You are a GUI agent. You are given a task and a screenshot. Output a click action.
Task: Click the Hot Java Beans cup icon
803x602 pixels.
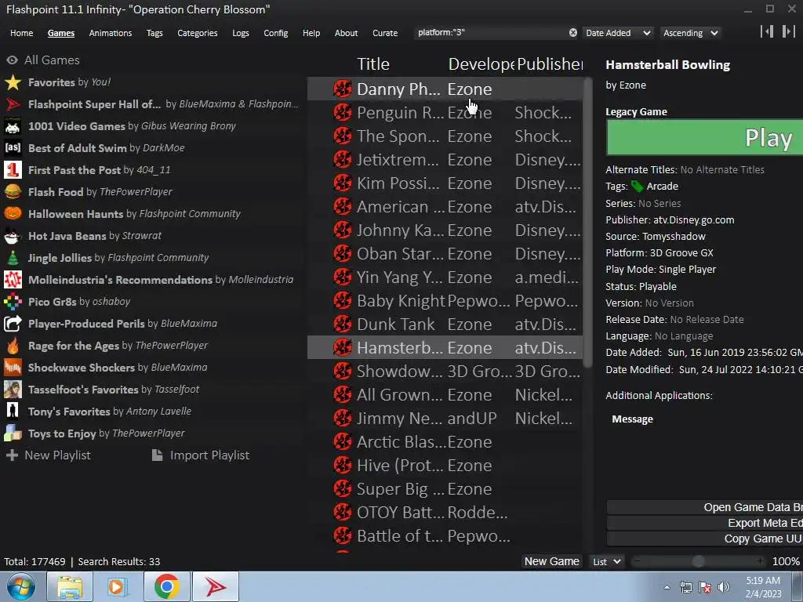13,236
